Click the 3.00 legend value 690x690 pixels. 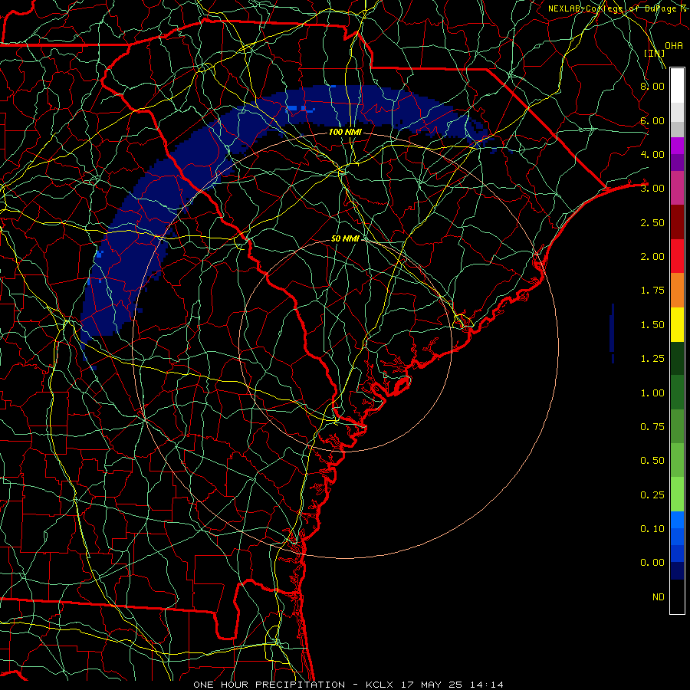[x=652, y=189]
